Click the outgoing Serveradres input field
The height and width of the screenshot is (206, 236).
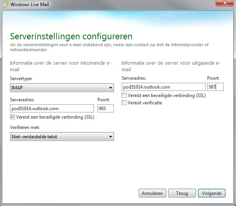pos(164,87)
